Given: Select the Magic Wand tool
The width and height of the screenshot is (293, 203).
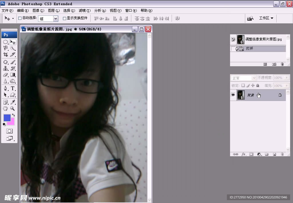Looking at the screenshot, I should tap(13, 48).
